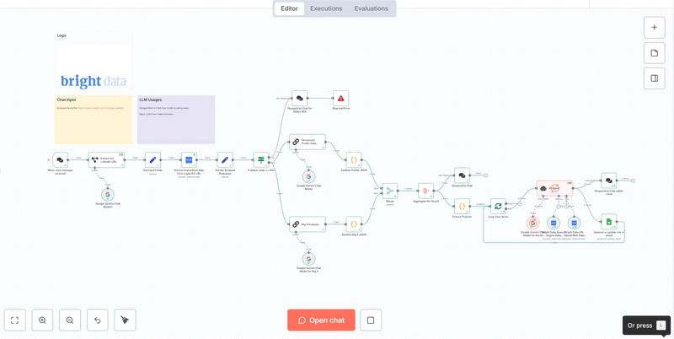
Task: Select the Gemini Chat Model for the AI Agent
Action: click(x=532, y=223)
